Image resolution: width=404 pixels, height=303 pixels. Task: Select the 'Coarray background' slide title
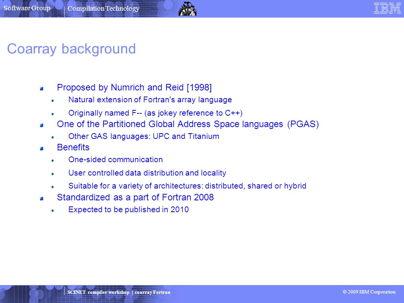click(71, 49)
